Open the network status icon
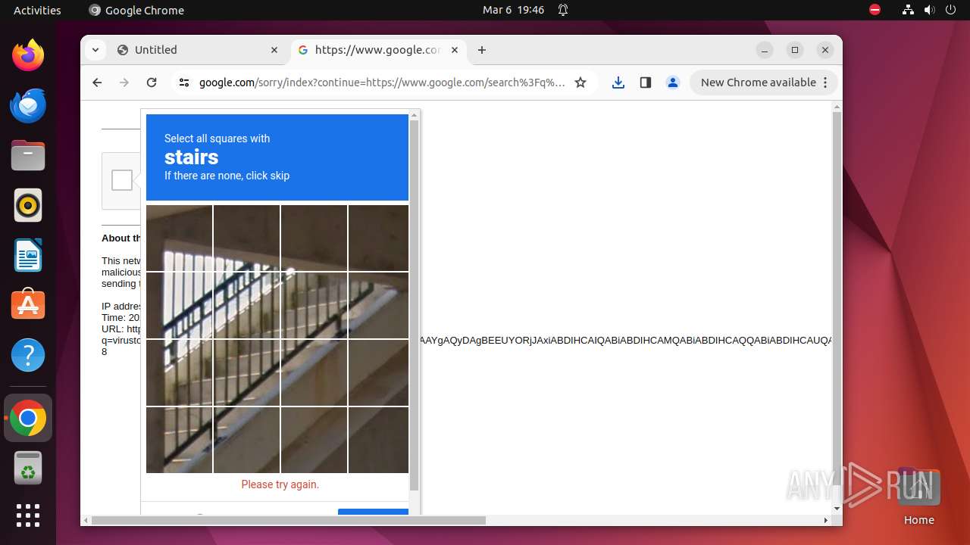Viewport: 970px width, 545px height. tap(908, 10)
